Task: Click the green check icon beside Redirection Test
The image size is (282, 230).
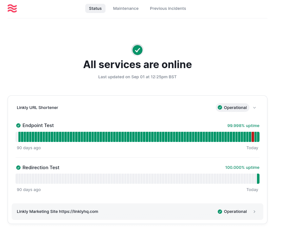Action: (x=18, y=168)
